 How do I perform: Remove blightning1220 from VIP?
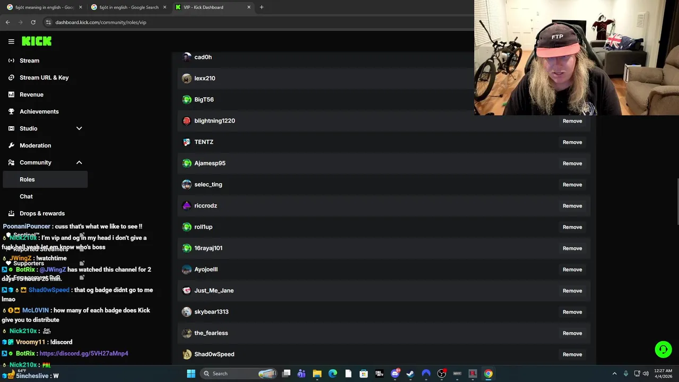click(x=572, y=121)
